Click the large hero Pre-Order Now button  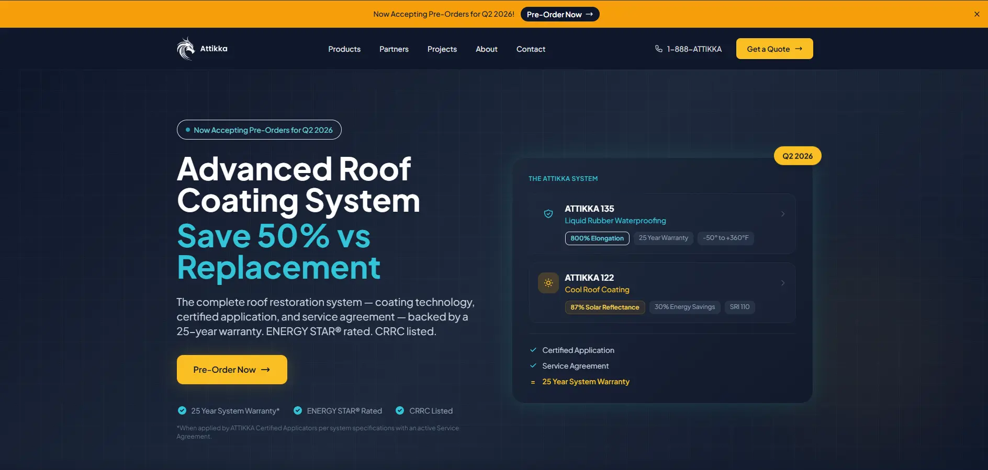(232, 370)
